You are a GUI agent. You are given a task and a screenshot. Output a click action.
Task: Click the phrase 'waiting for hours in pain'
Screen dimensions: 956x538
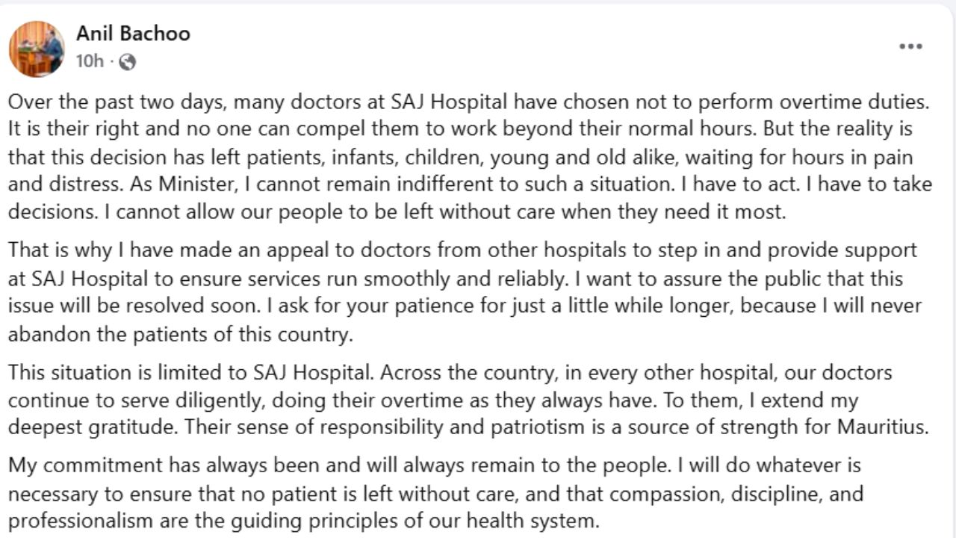[799, 157]
